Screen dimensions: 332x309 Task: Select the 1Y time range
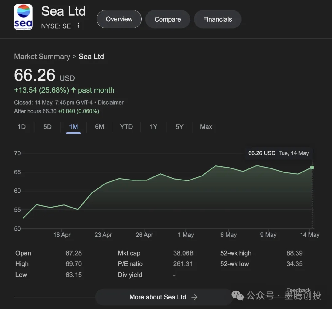click(x=153, y=127)
